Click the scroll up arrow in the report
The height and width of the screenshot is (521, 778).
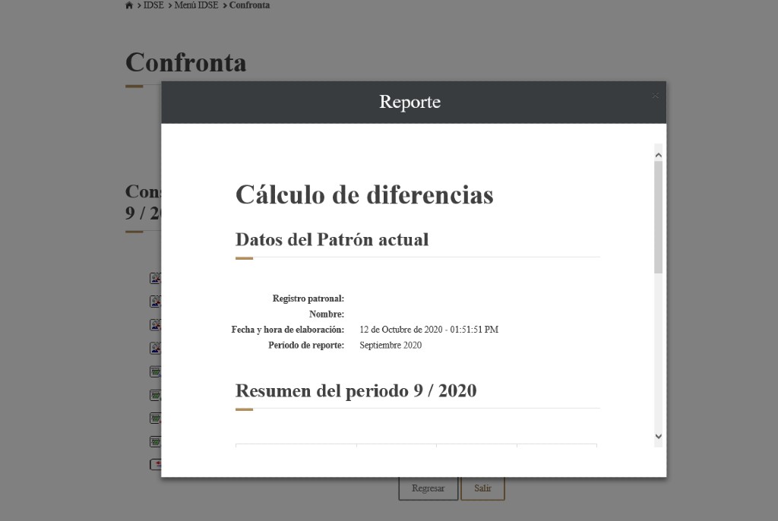tap(658, 155)
